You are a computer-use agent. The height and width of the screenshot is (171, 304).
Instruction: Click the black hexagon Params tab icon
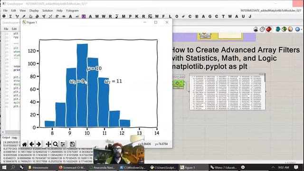[x=4, y=16]
